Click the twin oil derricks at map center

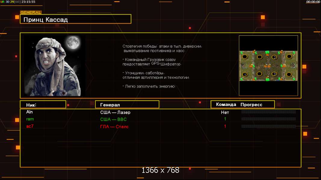pyautogui.click(x=267, y=66)
